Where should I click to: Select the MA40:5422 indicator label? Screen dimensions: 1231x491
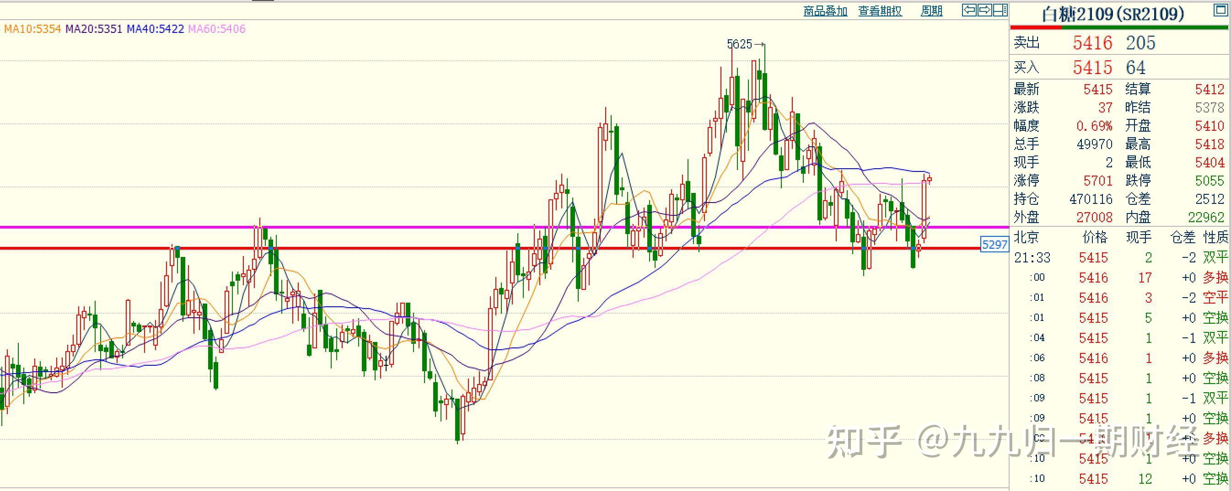(x=156, y=29)
